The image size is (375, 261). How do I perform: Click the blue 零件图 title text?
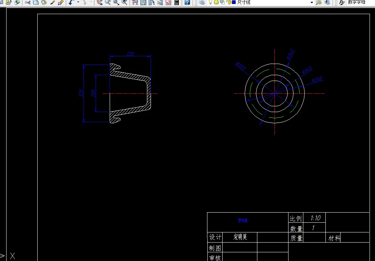pyautogui.click(x=243, y=221)
